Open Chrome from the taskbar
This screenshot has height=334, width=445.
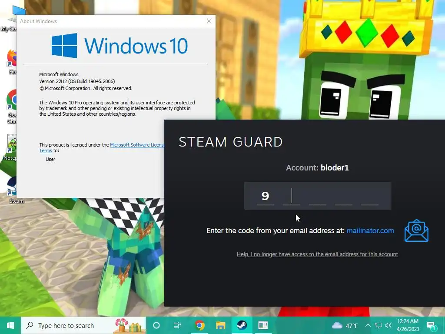pos(199,325)
